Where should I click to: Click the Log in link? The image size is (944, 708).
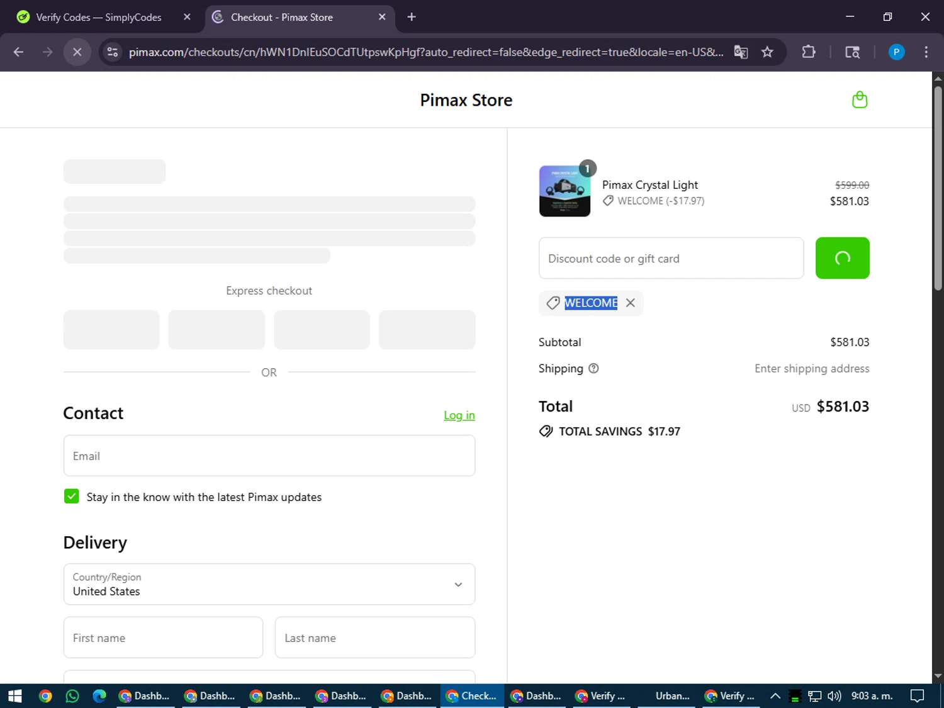[x=459, y=415]
